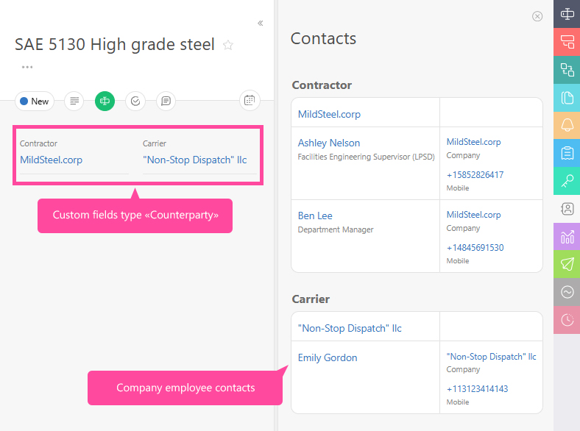Open the calendar icon in task toolbar
Screen dimensions: 580x431
tap(250, 101)
